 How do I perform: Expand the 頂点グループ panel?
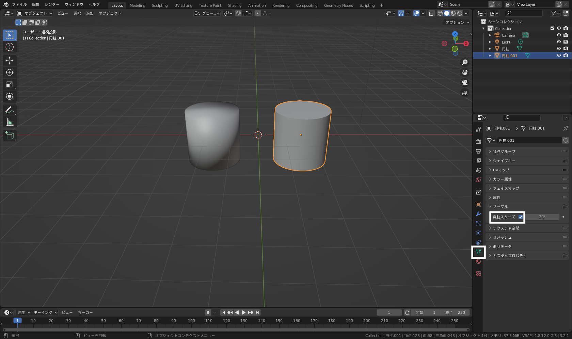click(504, 152)
